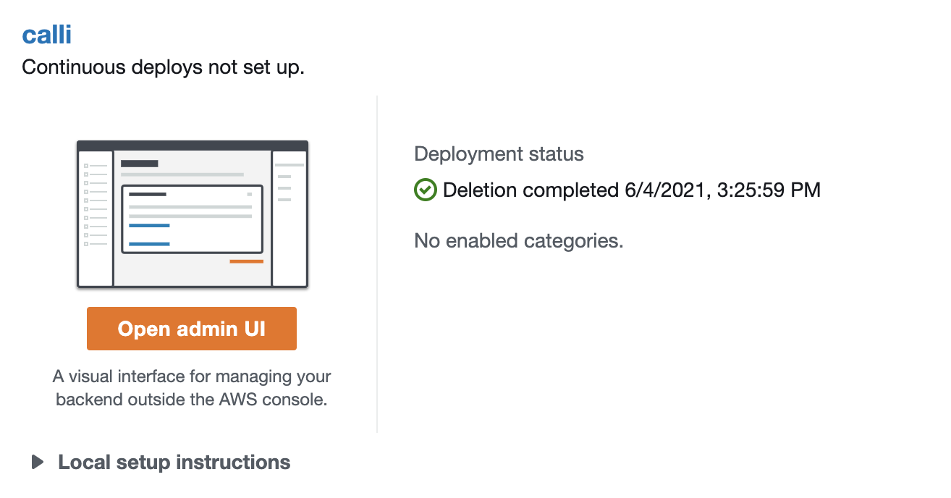Click the No enabled categories message
This screenshot has height=498, width=951.
(518, 240)
